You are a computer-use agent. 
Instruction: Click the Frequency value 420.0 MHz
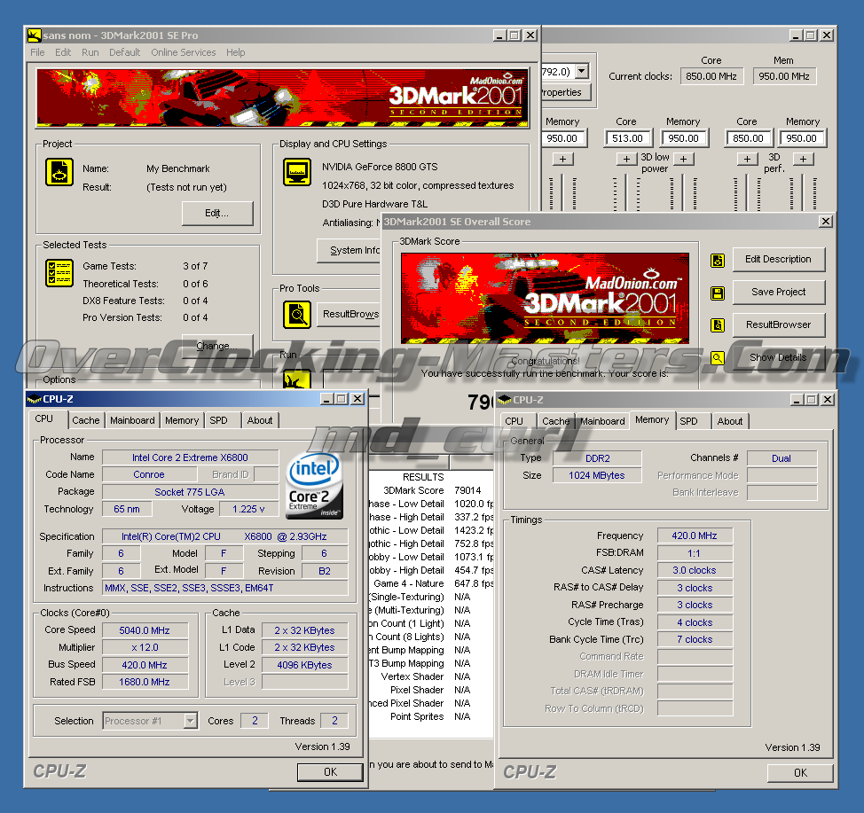coord(695,535)
